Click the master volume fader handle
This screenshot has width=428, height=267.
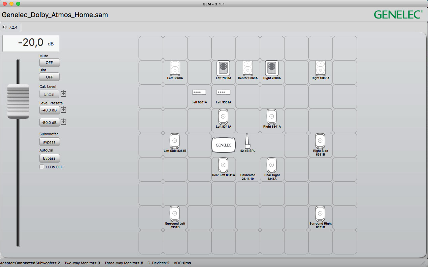pyautogui.click(x=18, y=101)
